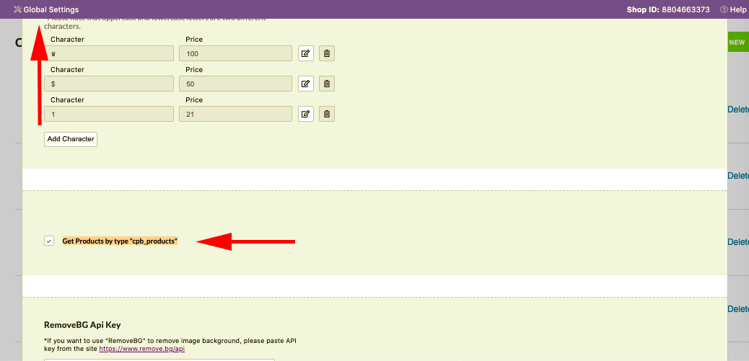Click the price field showing 100
749x361 pixels.
click(x=235, y=53)
